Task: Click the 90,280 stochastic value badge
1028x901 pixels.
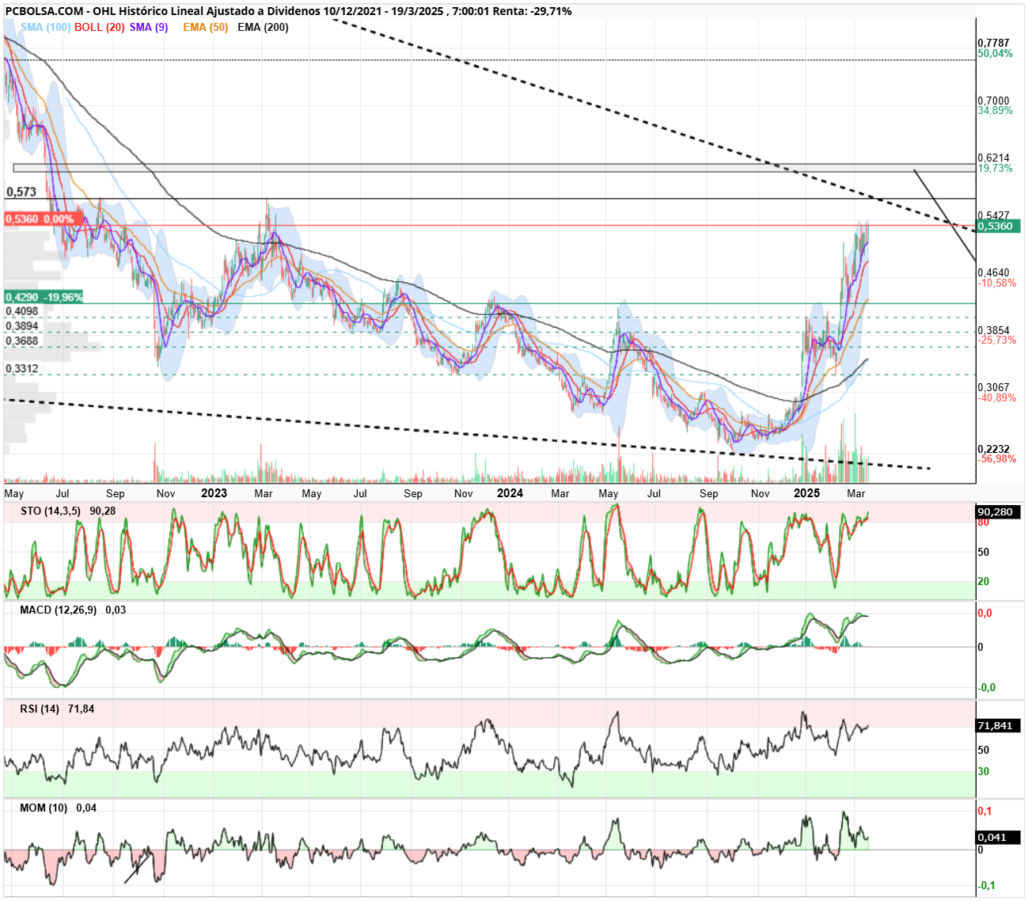Action: click(995, 512)
